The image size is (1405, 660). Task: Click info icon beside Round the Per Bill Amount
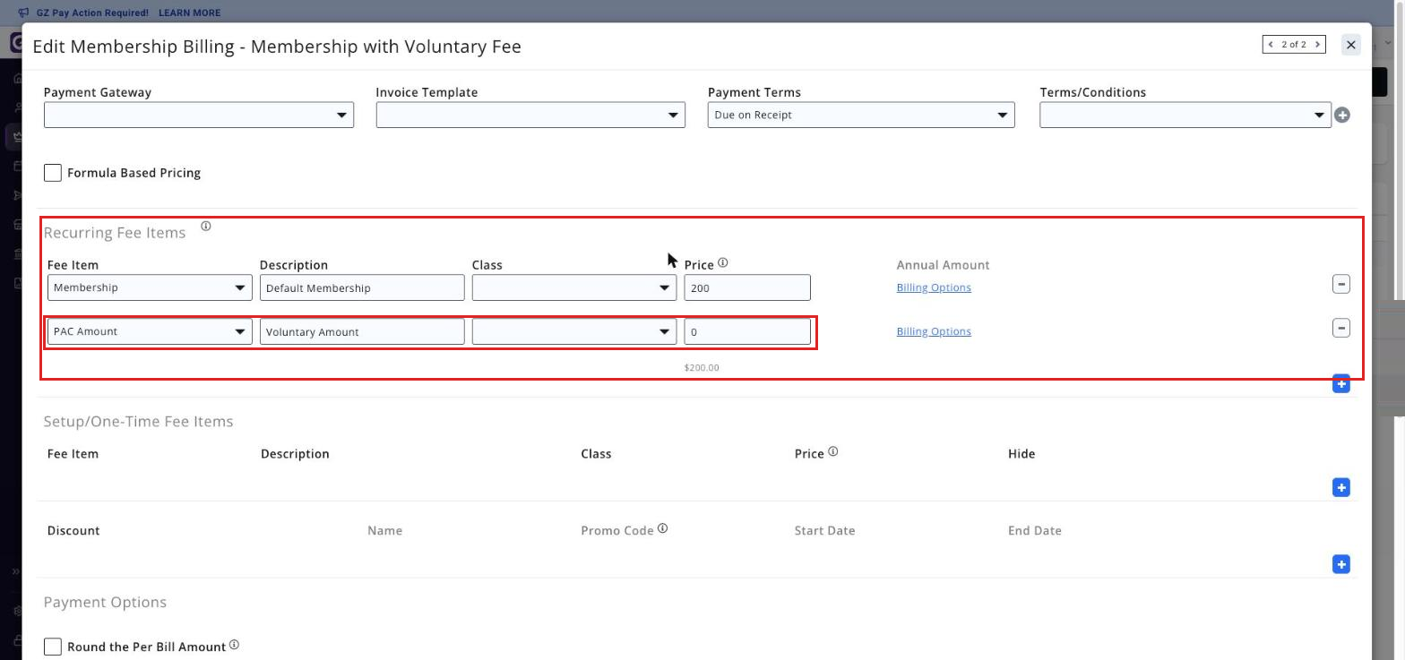tap(234, 645)
